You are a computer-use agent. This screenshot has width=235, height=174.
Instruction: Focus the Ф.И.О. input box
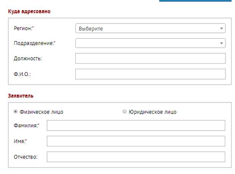click(150, 74)
